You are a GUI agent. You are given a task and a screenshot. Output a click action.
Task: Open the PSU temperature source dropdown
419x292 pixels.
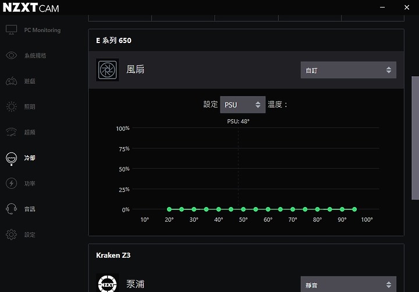(243, 105)
